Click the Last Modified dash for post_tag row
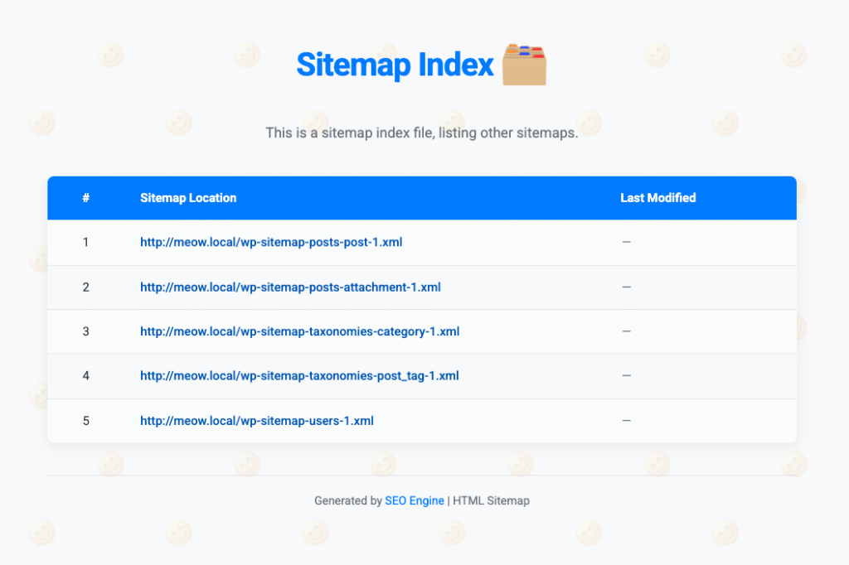Viewport: 849px width, 565px height. coord(626,376)
